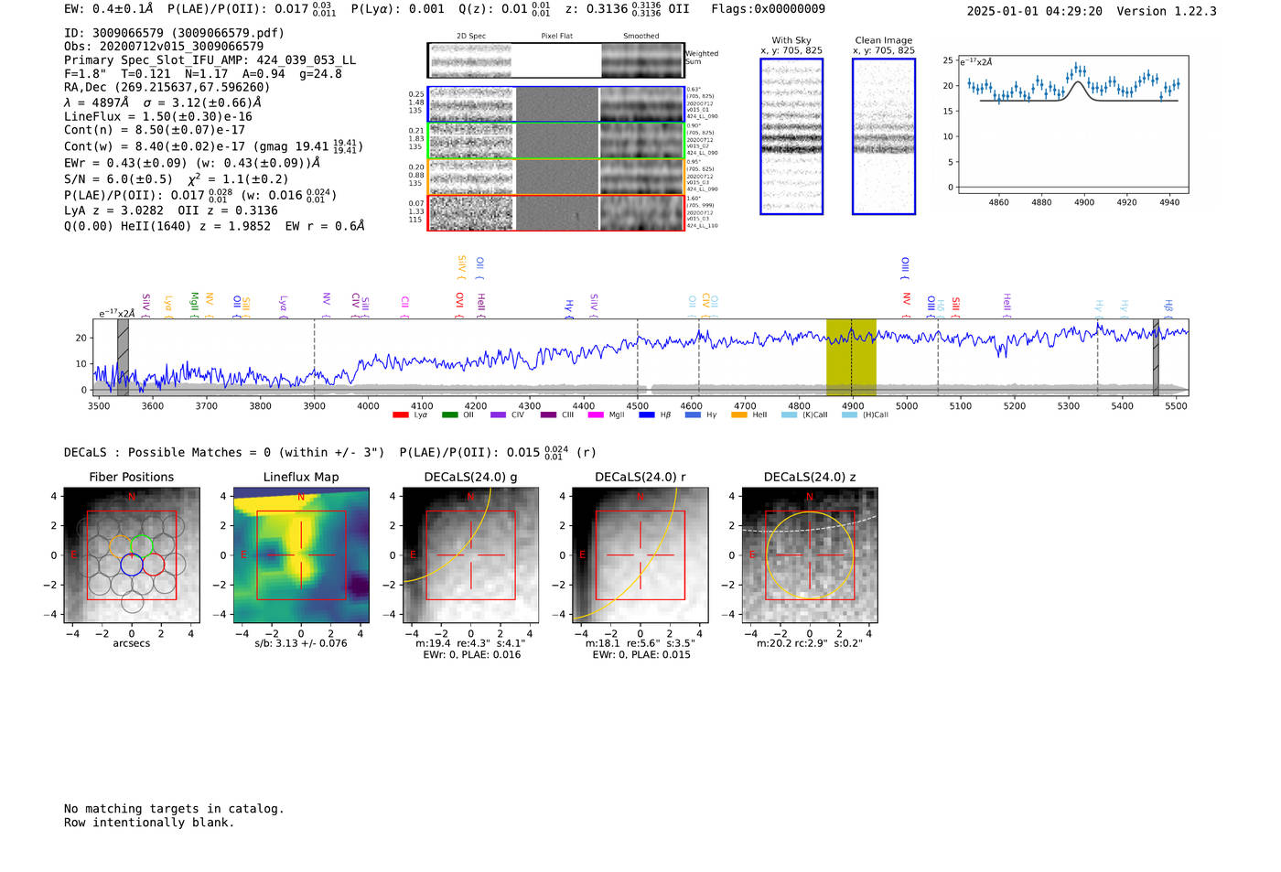Click the "No matching targets in catalog." text
The height and width of the screenshot is (872, 1281).
click(x=174, y=809)
